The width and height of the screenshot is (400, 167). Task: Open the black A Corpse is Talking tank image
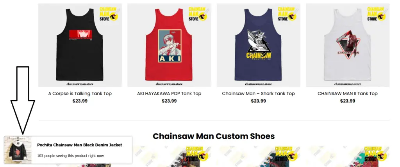(80, 45)
